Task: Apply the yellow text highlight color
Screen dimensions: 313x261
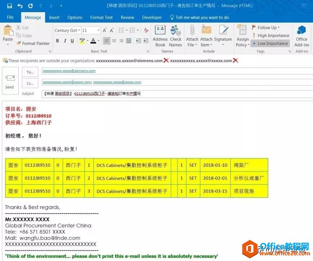Action: pos(82,41)
